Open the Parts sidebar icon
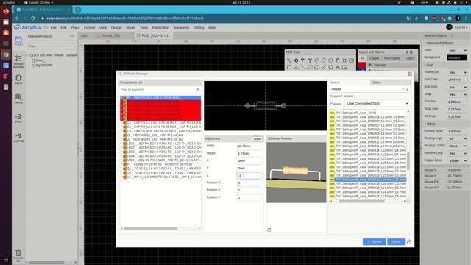 18,118
